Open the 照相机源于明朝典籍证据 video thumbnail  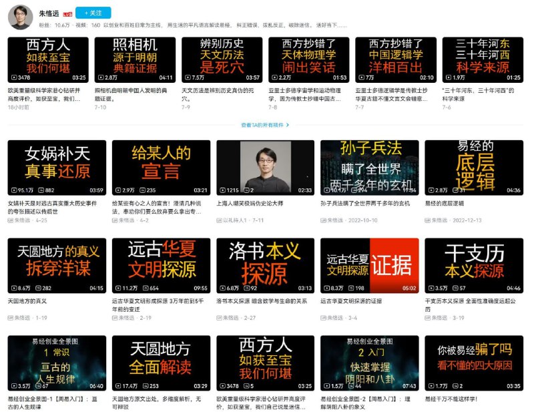coord(135,59)
